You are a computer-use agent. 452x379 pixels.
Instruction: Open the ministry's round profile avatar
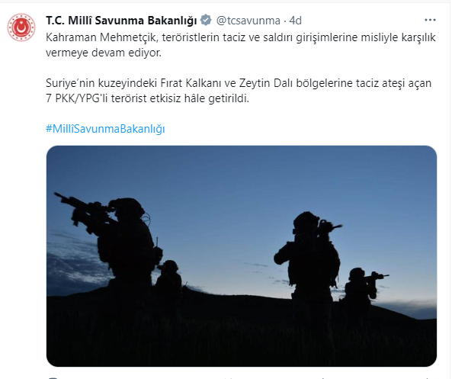[21, 27]
